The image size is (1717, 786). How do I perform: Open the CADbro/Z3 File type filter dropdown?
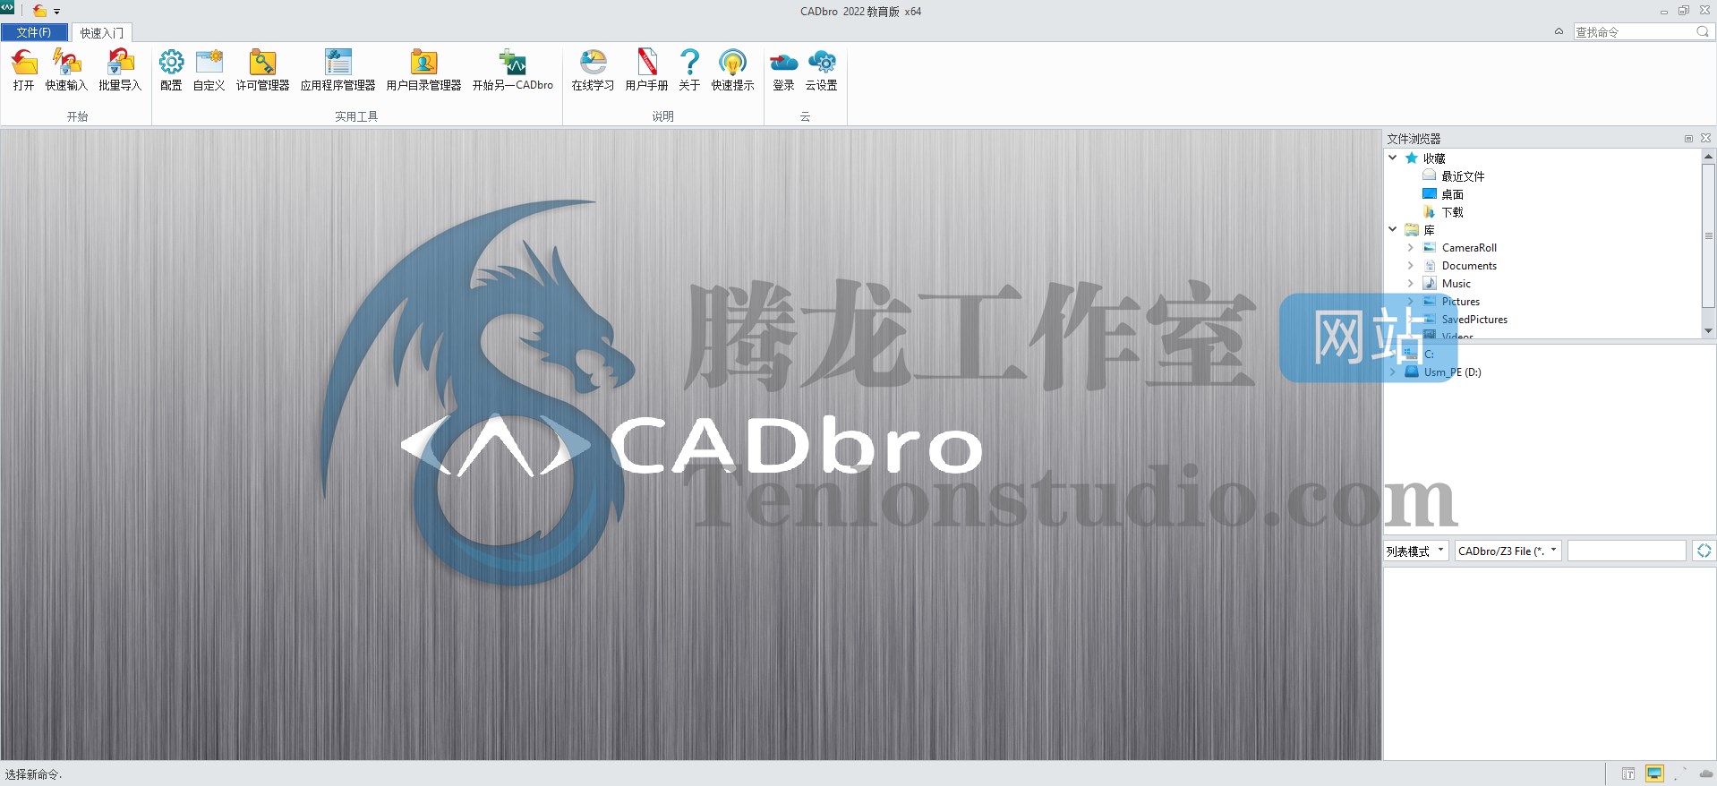(1508, 551)
